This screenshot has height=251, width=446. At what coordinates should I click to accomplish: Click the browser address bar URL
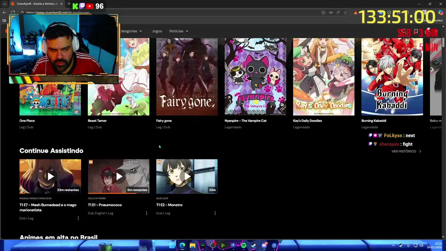(x=59, y=13)
